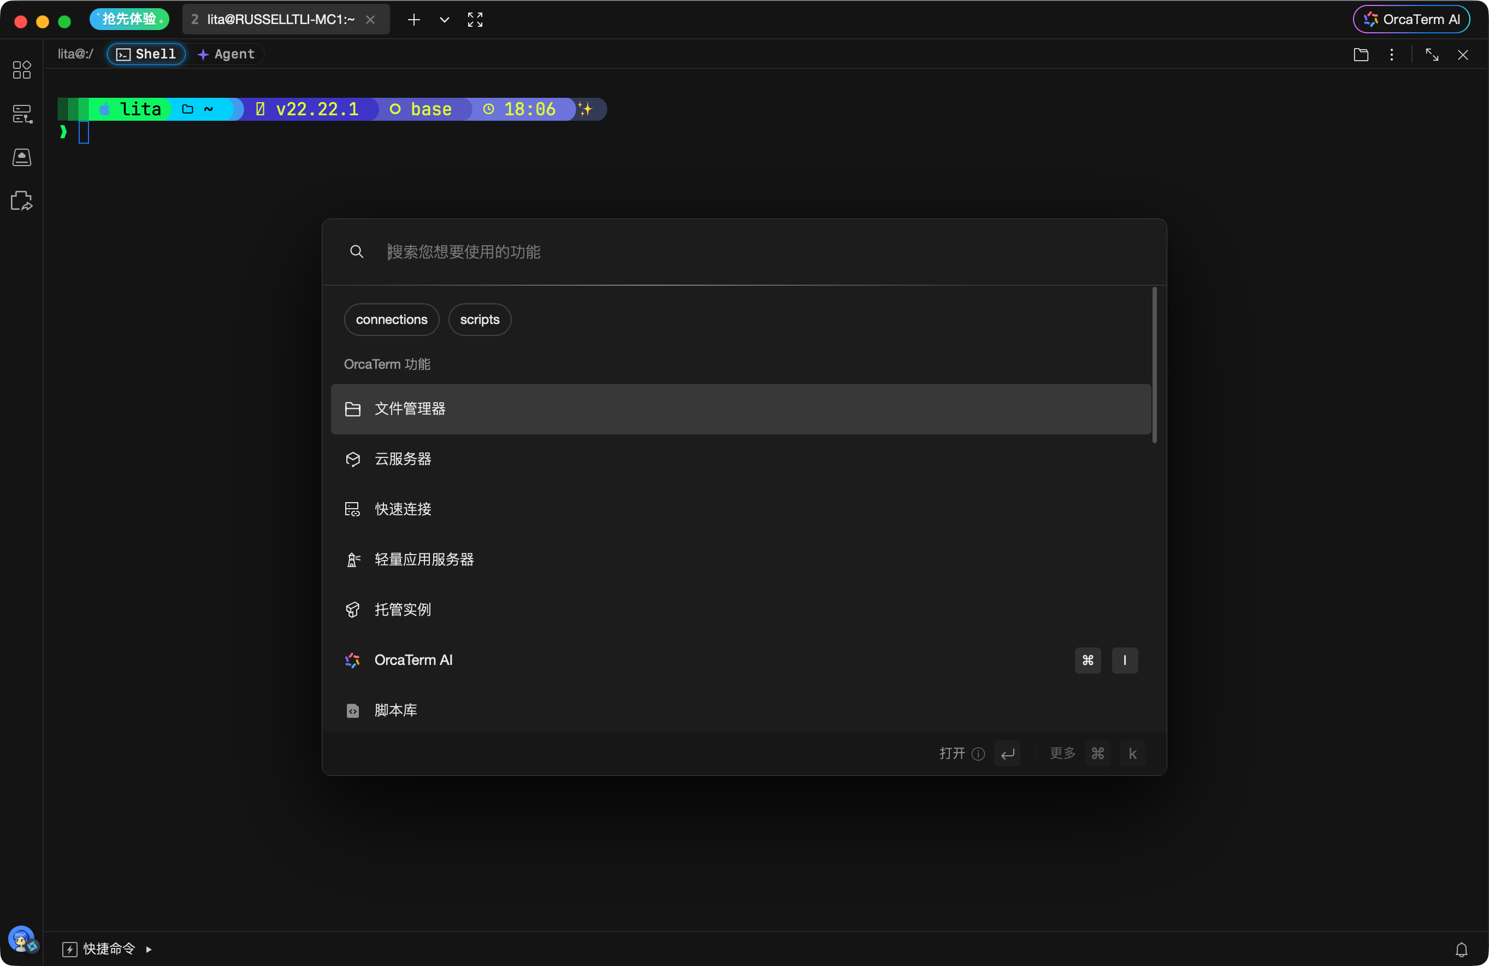Screen dimensions: 1489x966
Task: Click the magnifier search icon in palette
Action: coord(357,251)
